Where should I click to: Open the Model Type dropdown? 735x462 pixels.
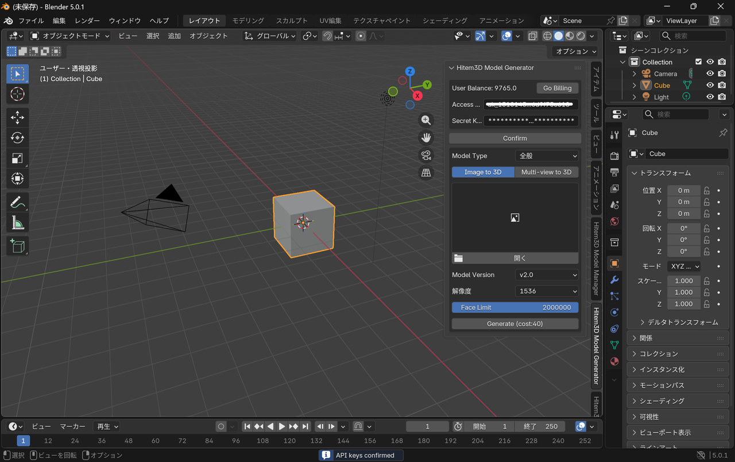[x=547, y=156]
